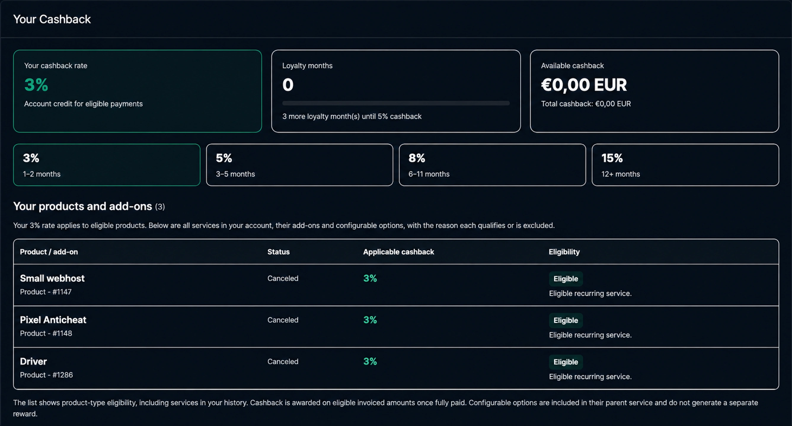Click 'Your products and add-ons' heading
792x426 pixels.
82,206
